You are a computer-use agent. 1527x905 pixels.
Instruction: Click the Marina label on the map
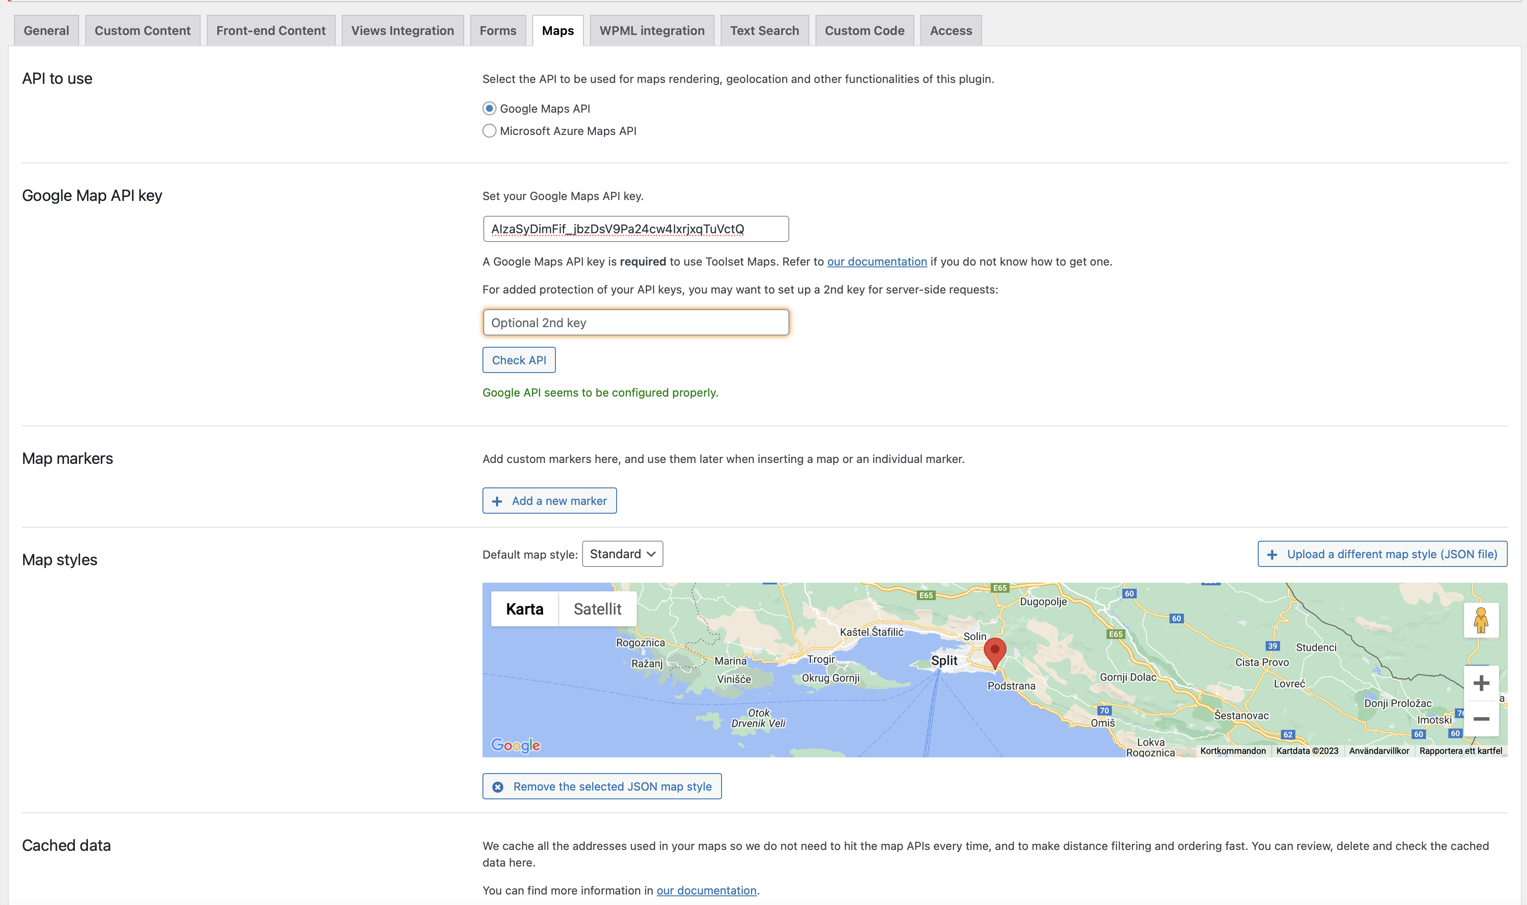point(730,661)
